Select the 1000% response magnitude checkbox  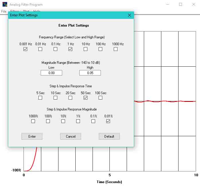click(x=33, y=121)
